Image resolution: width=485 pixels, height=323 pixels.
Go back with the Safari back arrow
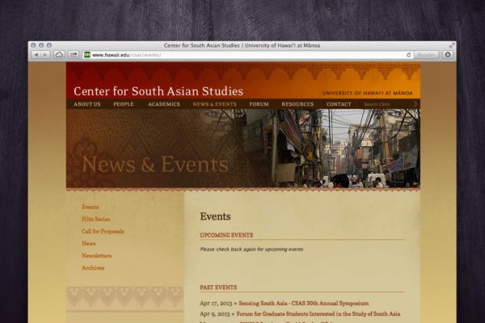[36, 55]
